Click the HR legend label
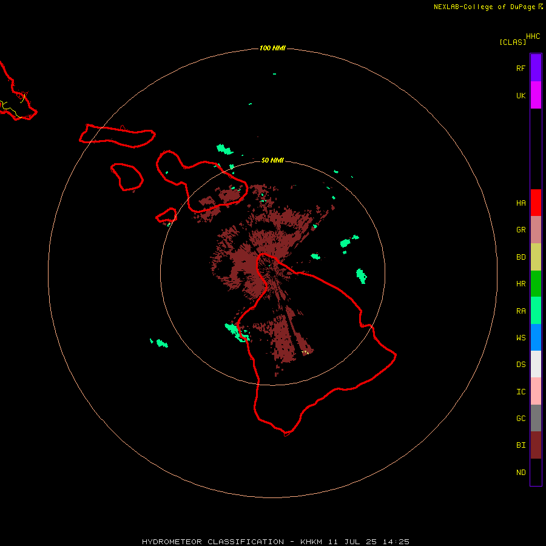 point(521,284)
